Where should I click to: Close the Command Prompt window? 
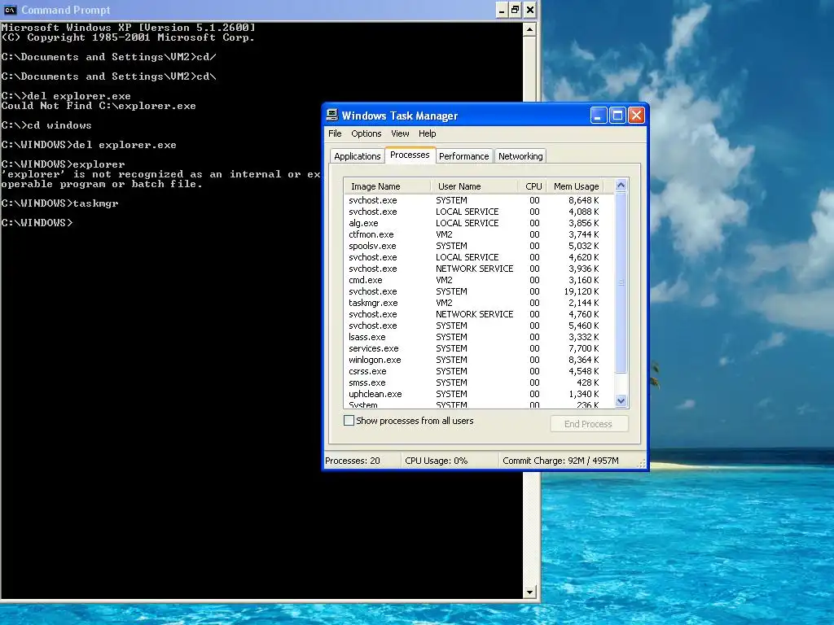tap(529, 10)
